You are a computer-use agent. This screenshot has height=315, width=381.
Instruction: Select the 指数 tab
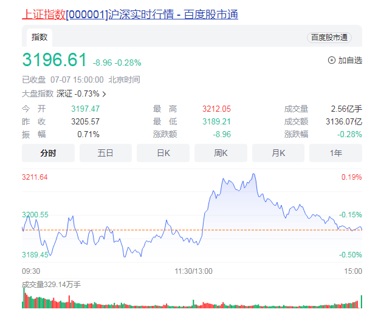[39, 38]
